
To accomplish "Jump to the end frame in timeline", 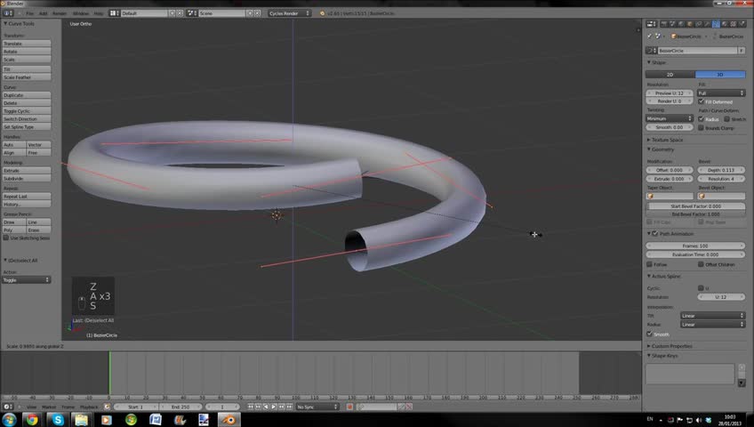I will click(289, 407).
